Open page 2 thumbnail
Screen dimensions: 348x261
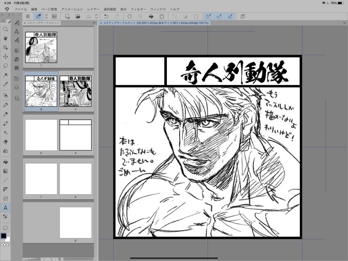[x=75, y=91]
